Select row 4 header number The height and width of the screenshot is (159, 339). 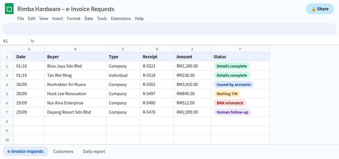coord(7,84)
